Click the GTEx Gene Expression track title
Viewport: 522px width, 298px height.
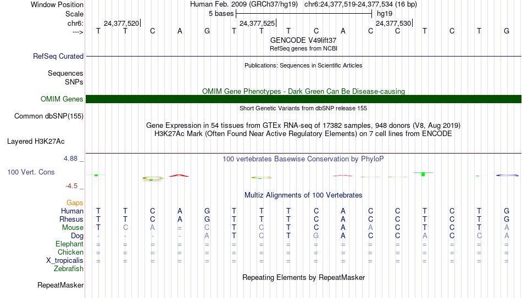pos(303,125)
